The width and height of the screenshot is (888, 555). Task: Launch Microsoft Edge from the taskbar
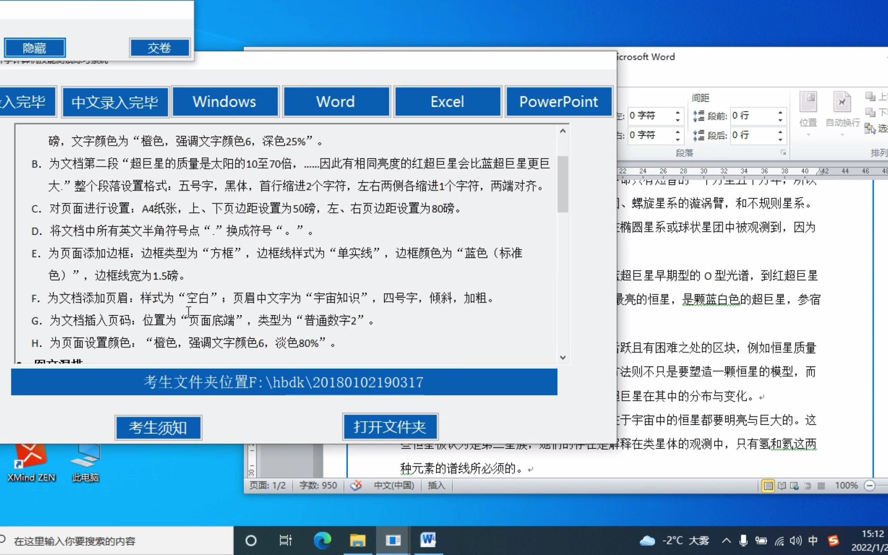[322, 540]
